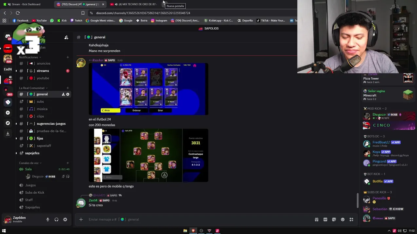Click Rasho's avatar in chat
Screen dimensions: 417x234
(81, 63)
